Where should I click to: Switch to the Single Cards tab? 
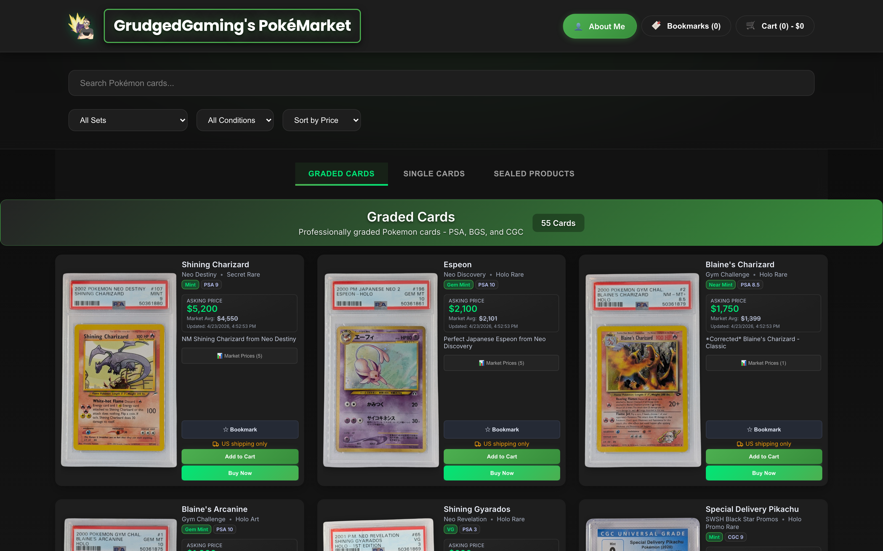[434, 174]
